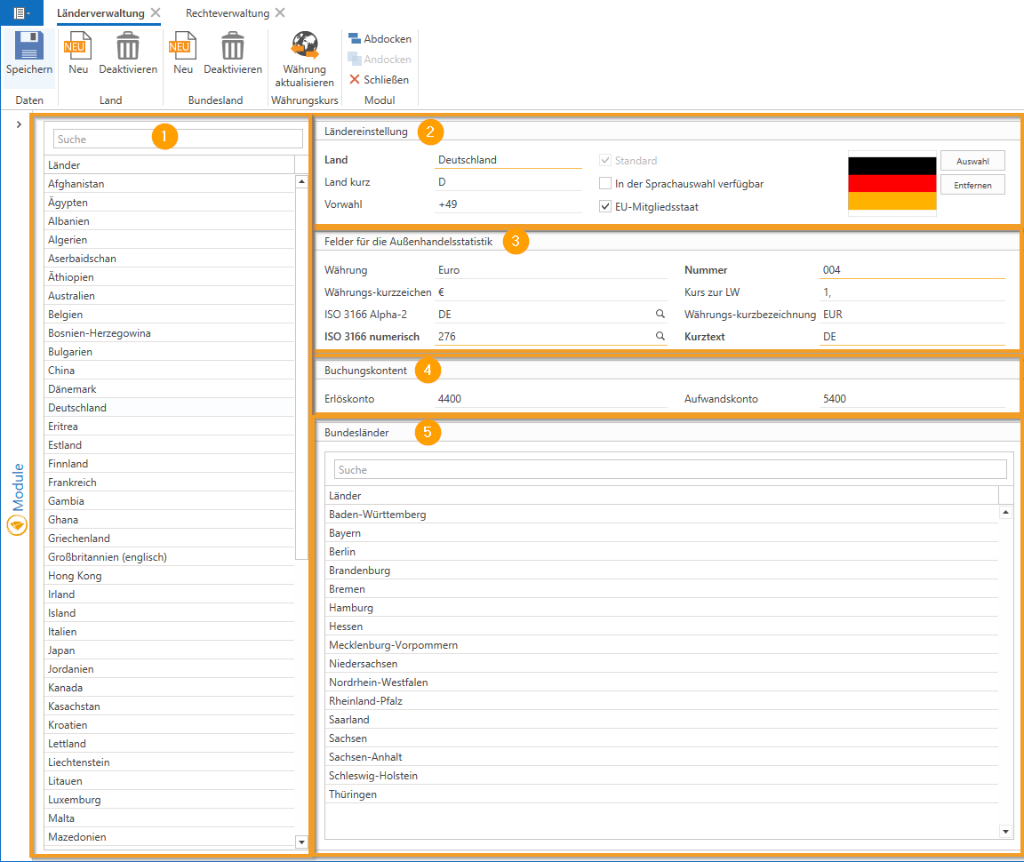Screen dimensions: 1024x862
Task: Close the Länderverwaltung tab
Action: point(156,13)
